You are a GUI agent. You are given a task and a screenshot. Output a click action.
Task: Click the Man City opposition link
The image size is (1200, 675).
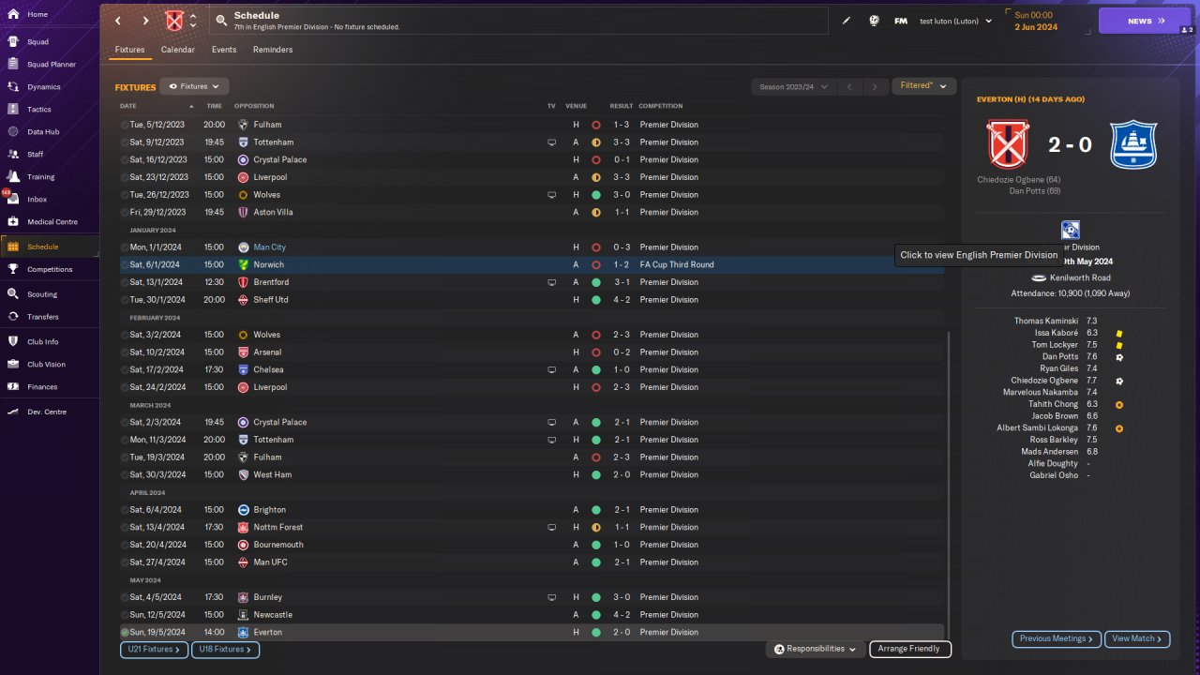pyautogui.click(x=270, y=247)
